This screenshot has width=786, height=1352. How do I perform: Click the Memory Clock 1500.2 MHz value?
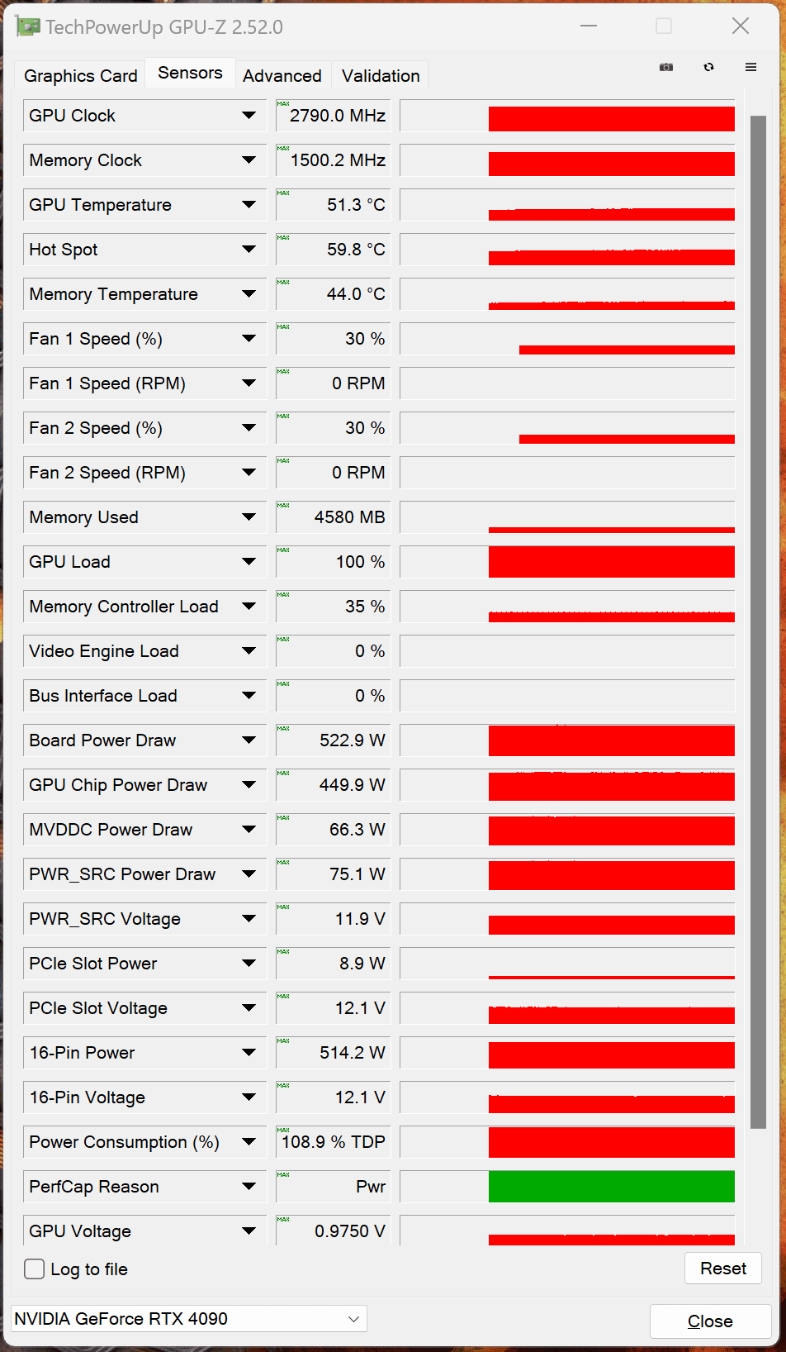[x=333, y=160]
